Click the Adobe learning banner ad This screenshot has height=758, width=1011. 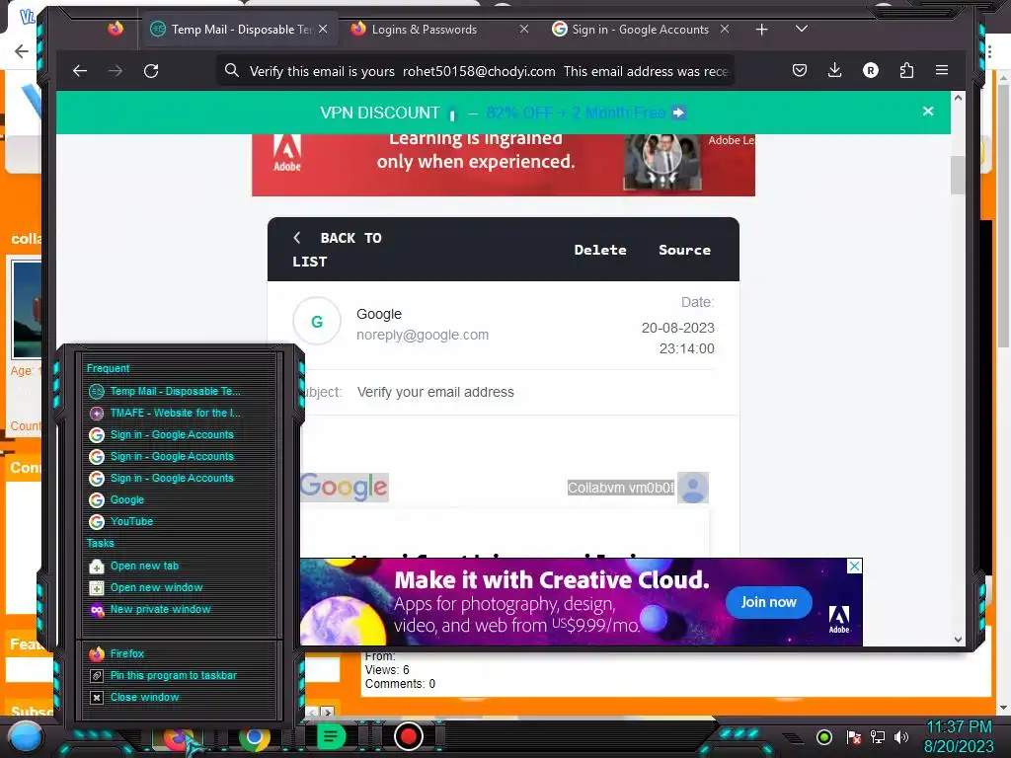pos(503,165)
